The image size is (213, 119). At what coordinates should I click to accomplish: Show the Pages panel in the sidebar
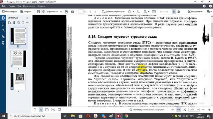tap(3, 18)
